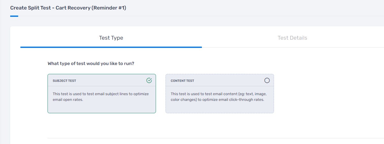Click the "What type of test" question text
This screenshot has width=384, height=144.
click(91, 63)
